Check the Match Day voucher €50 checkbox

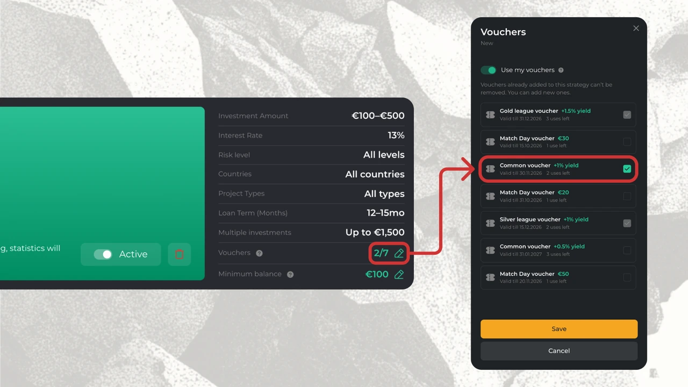(627, 277)
